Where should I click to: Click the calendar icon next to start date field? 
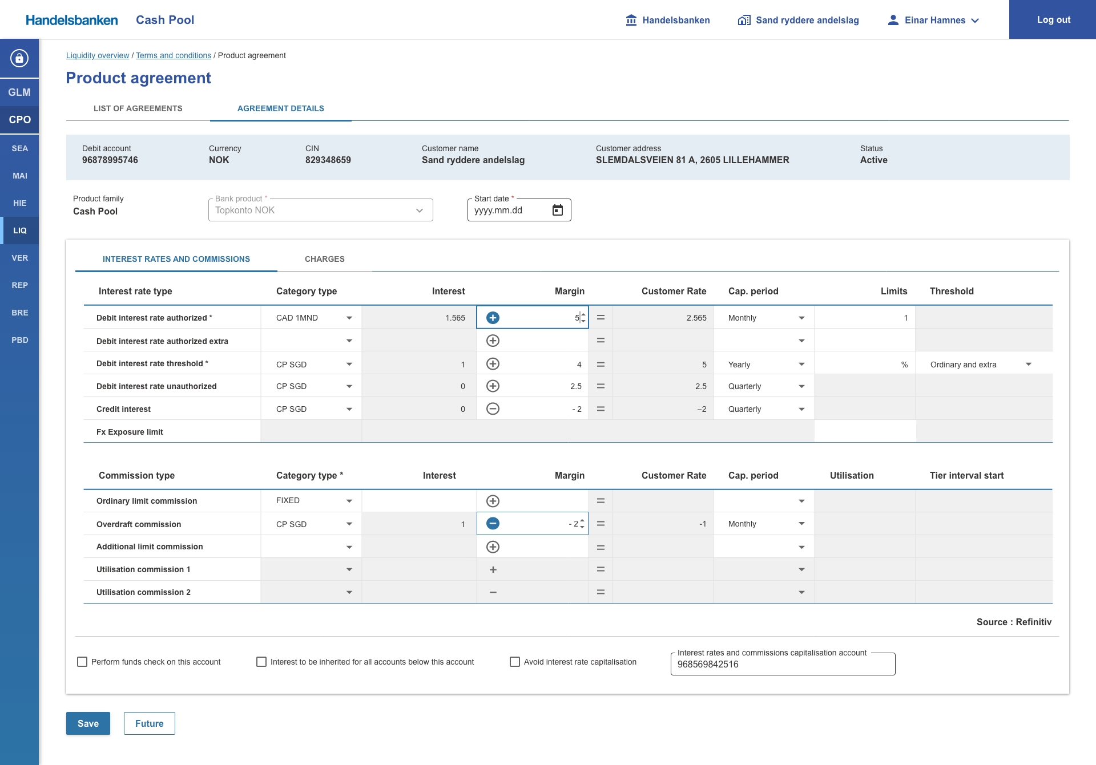[x=557, y=210]
